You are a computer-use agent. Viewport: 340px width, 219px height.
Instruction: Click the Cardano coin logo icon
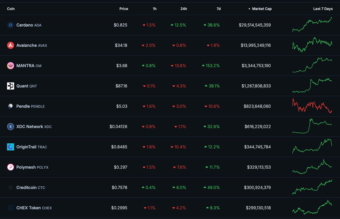coord(10,25)
